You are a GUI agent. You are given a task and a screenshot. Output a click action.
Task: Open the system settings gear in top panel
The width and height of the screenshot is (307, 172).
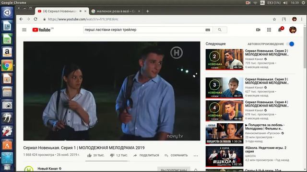click(303, 2)
